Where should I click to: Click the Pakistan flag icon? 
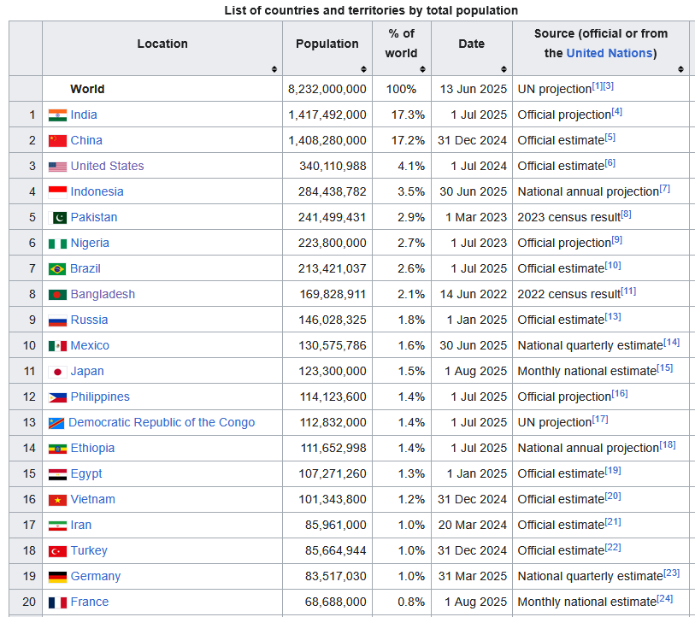57,218
